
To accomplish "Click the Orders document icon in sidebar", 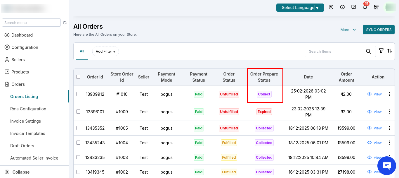I will click(7, 84).
